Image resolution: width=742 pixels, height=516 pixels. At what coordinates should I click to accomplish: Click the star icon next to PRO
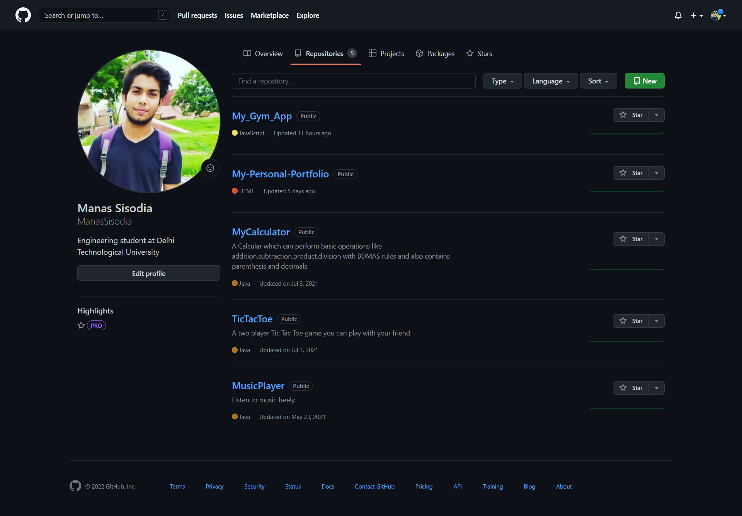pyautogui.click(x=81, y=325)
